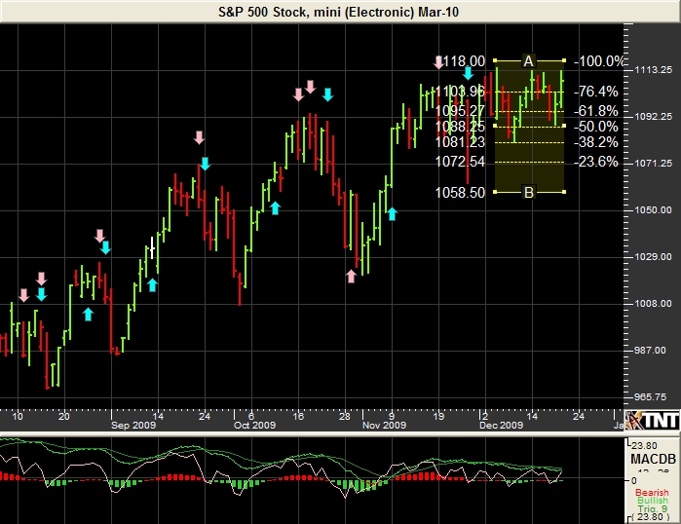Select the pink up arrow signal marker
Viewport: 681px width, 524px height.
pyautogui.click(x=351, y=276)
